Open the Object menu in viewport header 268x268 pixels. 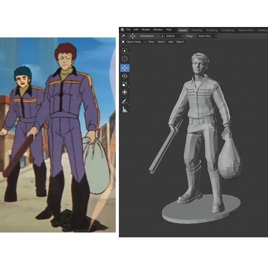coord(180,42)
